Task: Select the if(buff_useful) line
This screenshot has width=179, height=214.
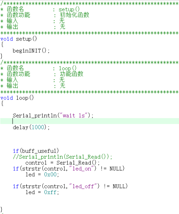Action: [36, 151]
